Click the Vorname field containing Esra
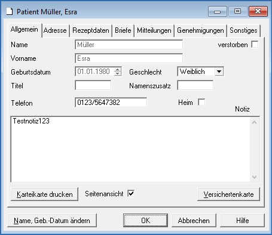Screen dimensions: 272x235 pos(129,58)
